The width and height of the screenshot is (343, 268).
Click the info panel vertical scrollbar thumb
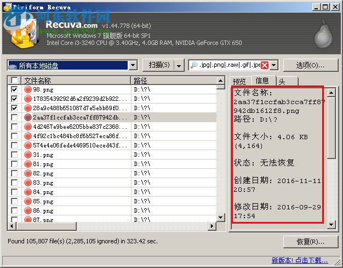coord(331,128)
